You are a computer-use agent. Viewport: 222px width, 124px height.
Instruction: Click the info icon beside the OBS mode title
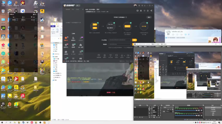click(126, 17)
